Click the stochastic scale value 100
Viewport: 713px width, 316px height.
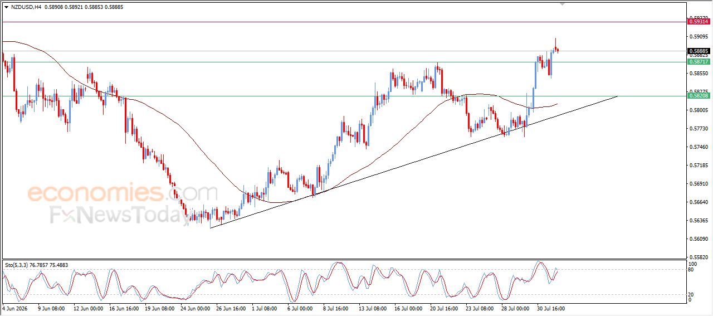click(x=693, y=264)
